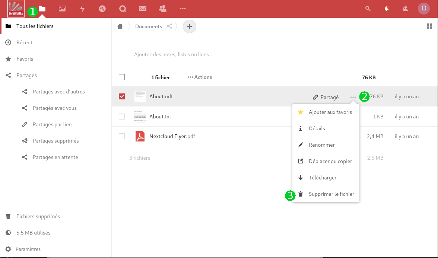Click the About.txt thumbnail

pos(140,117)
